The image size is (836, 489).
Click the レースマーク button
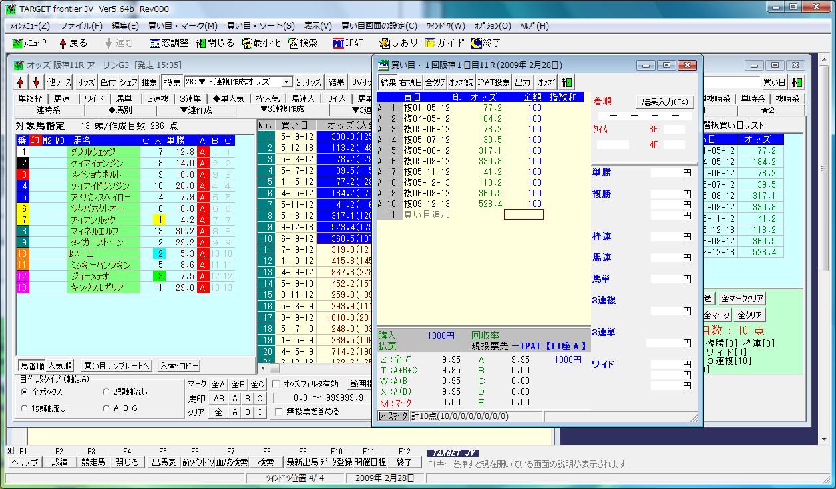[x=393, y=416]
